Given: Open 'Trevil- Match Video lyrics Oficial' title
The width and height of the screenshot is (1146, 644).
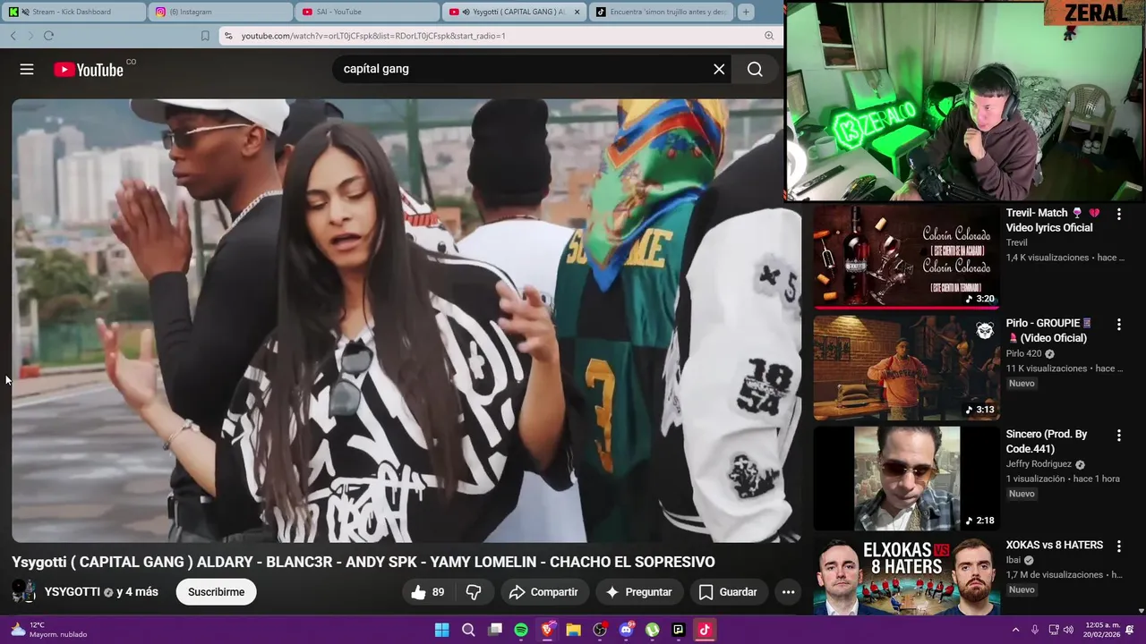Looking at the screenshot, I should click(x=1052, y=220).
